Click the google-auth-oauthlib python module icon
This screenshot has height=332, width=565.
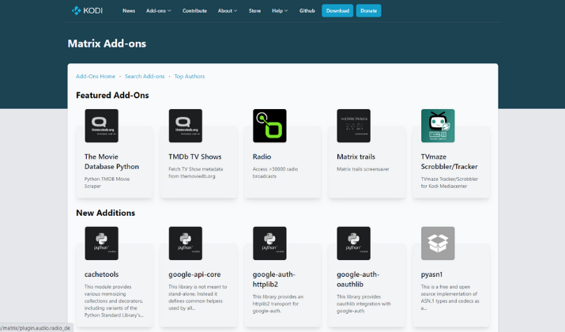coord(353,243)
